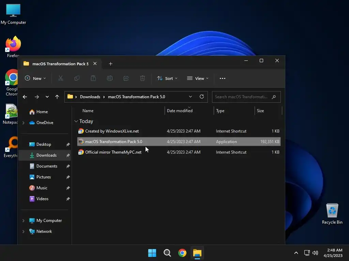The image size is (349, 261).
Task: Sort by Date modified column header
Action: coord(180,111)
